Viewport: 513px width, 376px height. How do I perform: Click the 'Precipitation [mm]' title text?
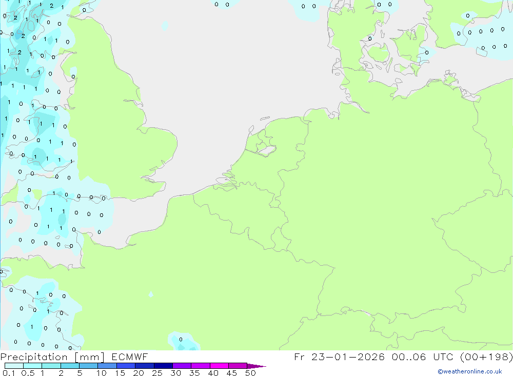point(52,357)
